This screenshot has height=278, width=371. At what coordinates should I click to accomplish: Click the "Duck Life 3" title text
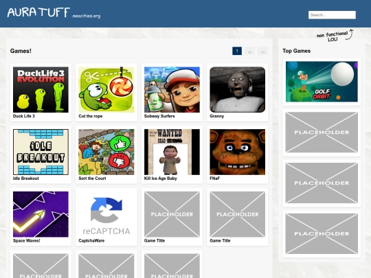point(23,116)
